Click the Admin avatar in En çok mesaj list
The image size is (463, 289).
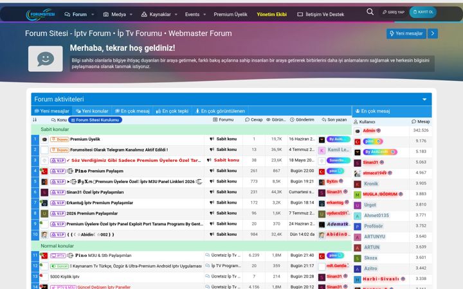coord(358,131)
